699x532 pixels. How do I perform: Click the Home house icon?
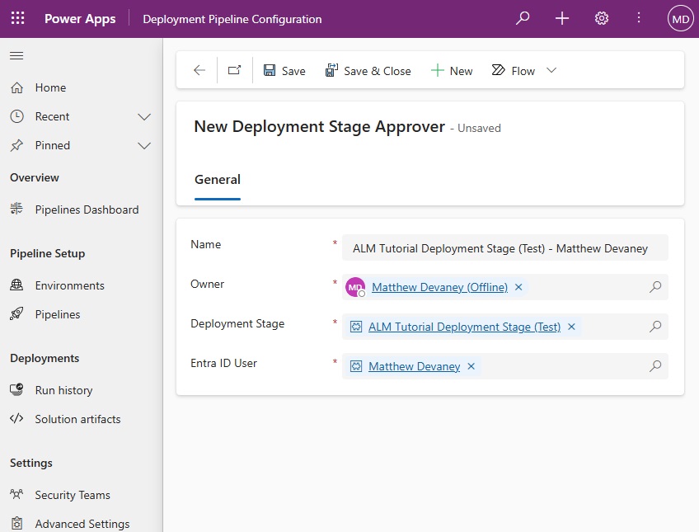point(17,87)
